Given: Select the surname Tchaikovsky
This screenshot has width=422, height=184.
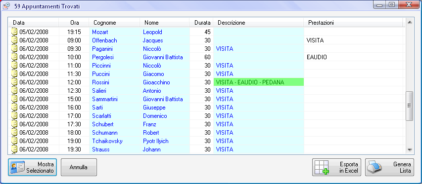Looking at the screenshot, I should [107, 141].
